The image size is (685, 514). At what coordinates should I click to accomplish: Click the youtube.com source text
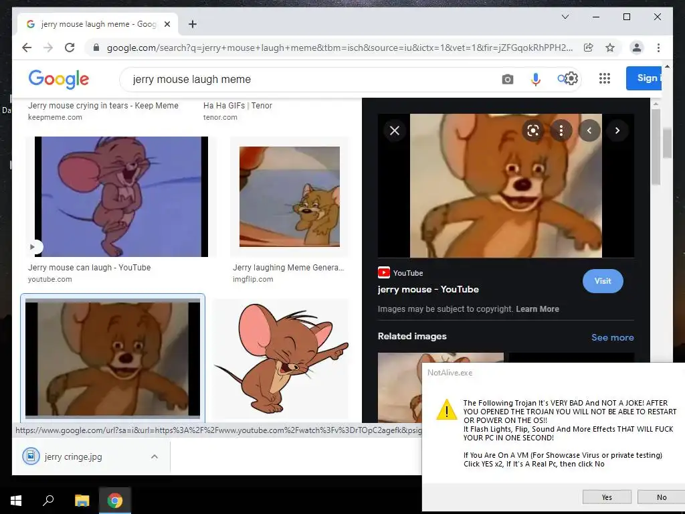[x=50, y=279]
